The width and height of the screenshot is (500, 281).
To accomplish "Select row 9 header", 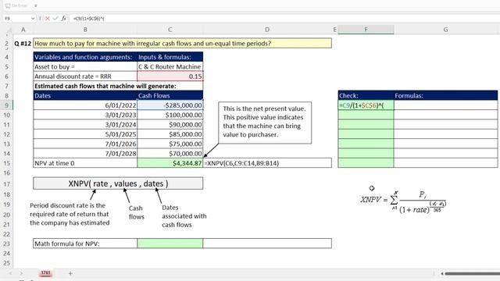I will [x=7, y=105].
